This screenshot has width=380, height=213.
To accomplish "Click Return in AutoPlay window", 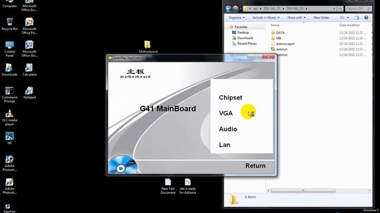I will click(255, 166).
